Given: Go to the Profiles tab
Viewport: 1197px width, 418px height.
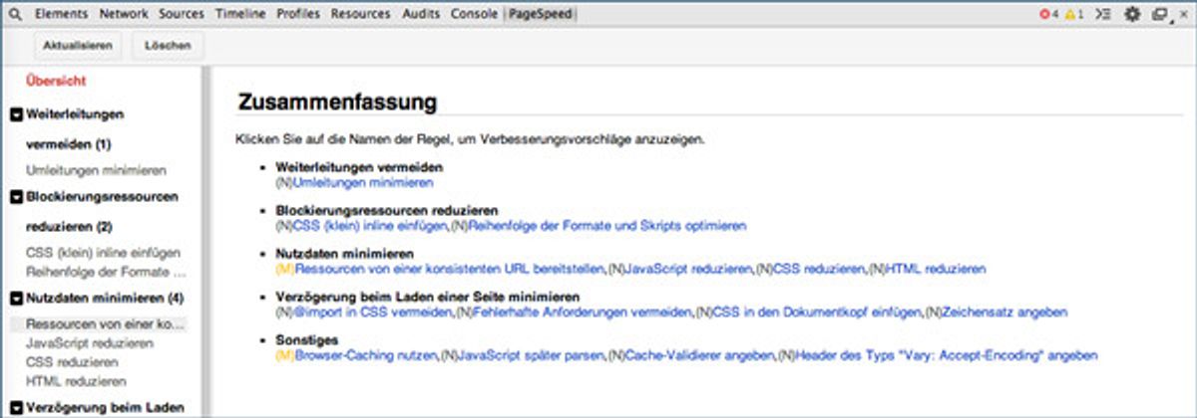Looking at the screenshot, I should [298, 14].
